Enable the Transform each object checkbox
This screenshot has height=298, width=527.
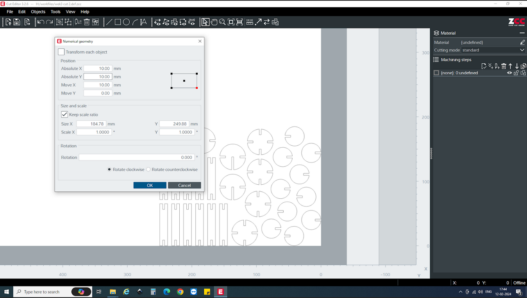pyautogui.click(x=61, y=52)
